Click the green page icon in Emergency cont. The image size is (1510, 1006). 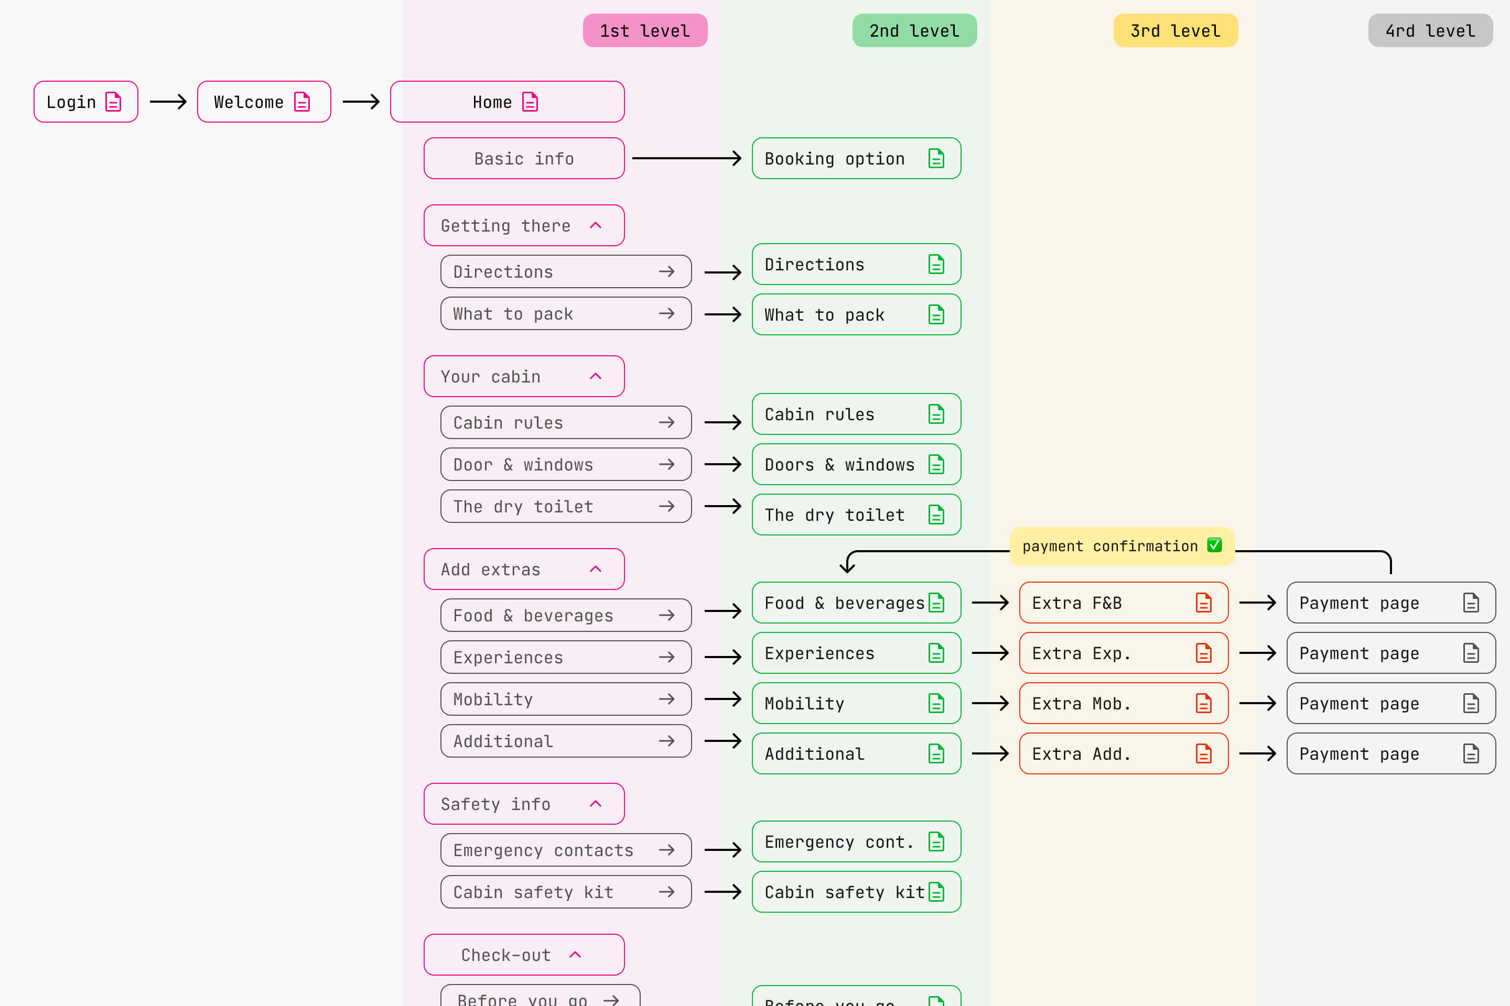tap(936, 842)
